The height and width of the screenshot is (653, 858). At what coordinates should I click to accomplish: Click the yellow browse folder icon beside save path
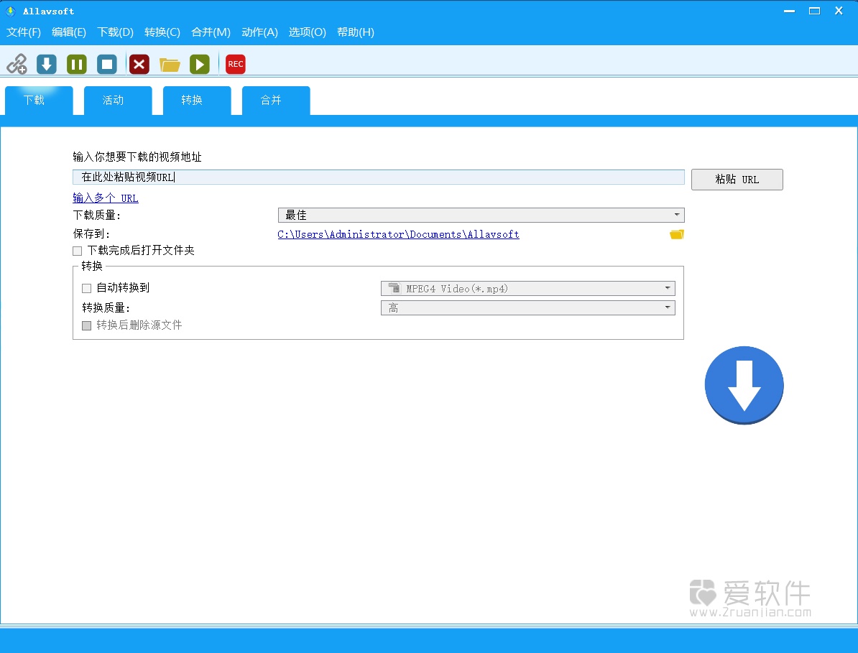click(677, 234)
